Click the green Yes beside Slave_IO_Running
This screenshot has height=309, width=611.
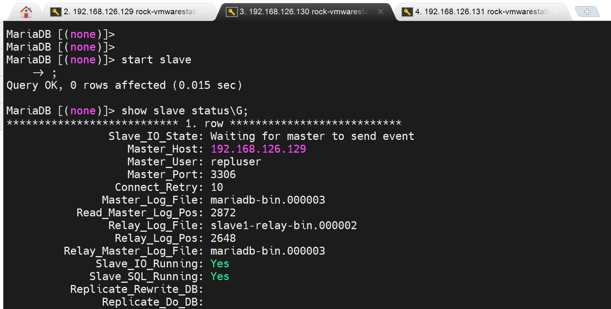coord(220,264)
